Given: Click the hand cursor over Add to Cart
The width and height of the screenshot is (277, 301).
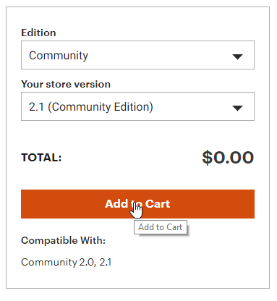Looking at the screenshot, I should click(x=137, y=211).
